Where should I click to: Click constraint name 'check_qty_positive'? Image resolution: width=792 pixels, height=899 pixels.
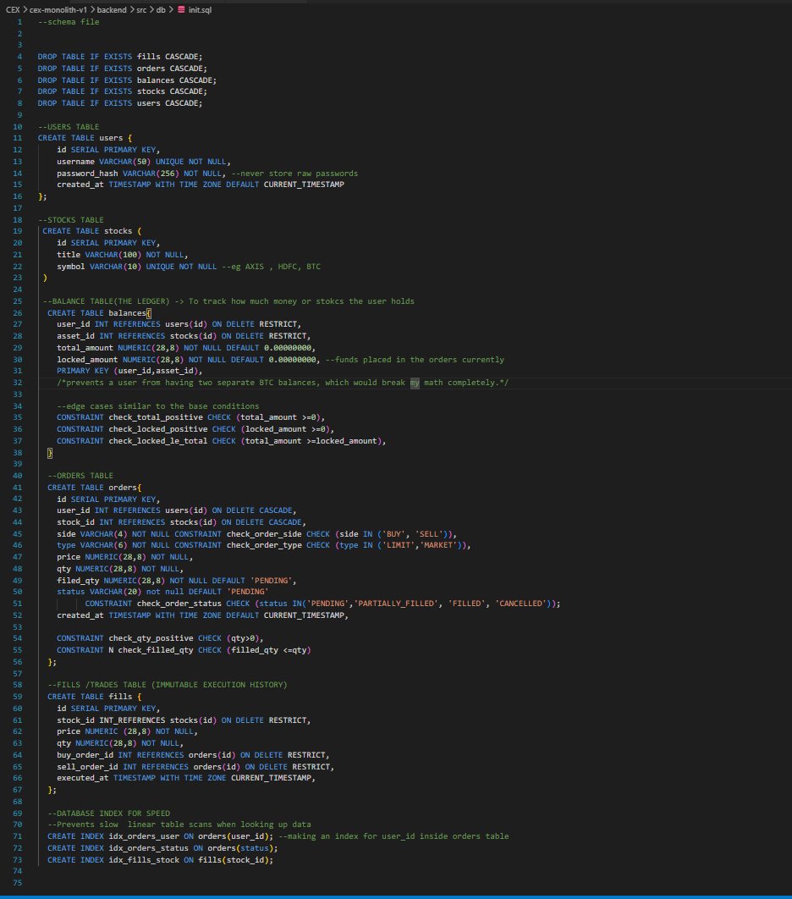click(x=151, y=638)
